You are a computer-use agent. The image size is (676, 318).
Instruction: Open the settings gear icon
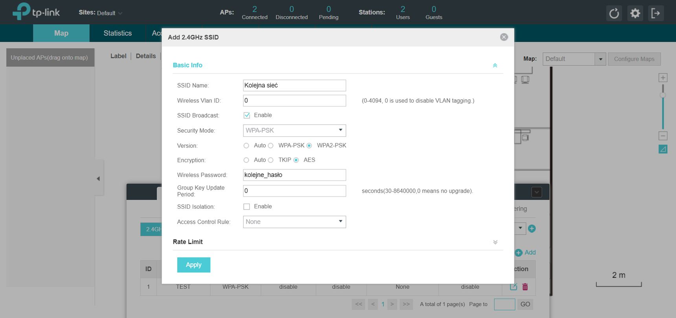pyautogui.click(x=635, y=13)
